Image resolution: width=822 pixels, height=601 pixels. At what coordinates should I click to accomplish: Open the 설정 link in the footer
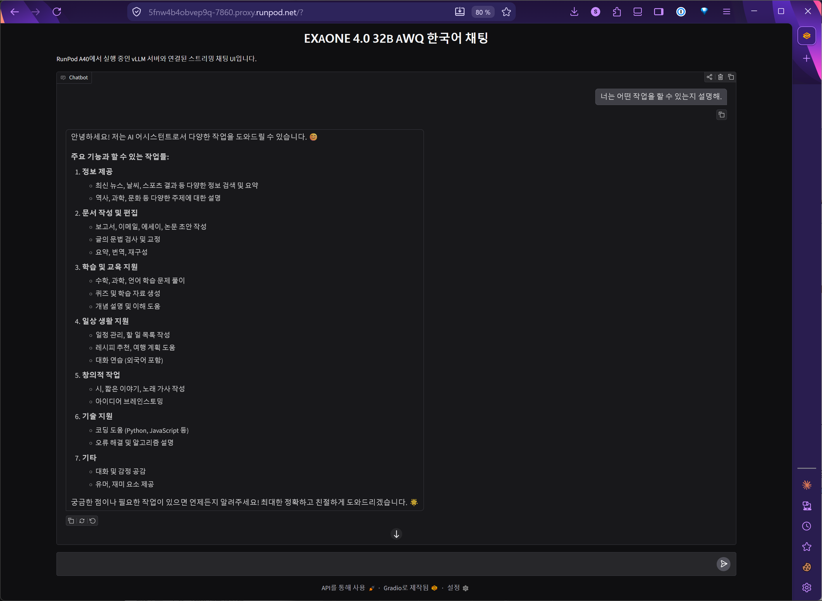[x=458, y=588]
